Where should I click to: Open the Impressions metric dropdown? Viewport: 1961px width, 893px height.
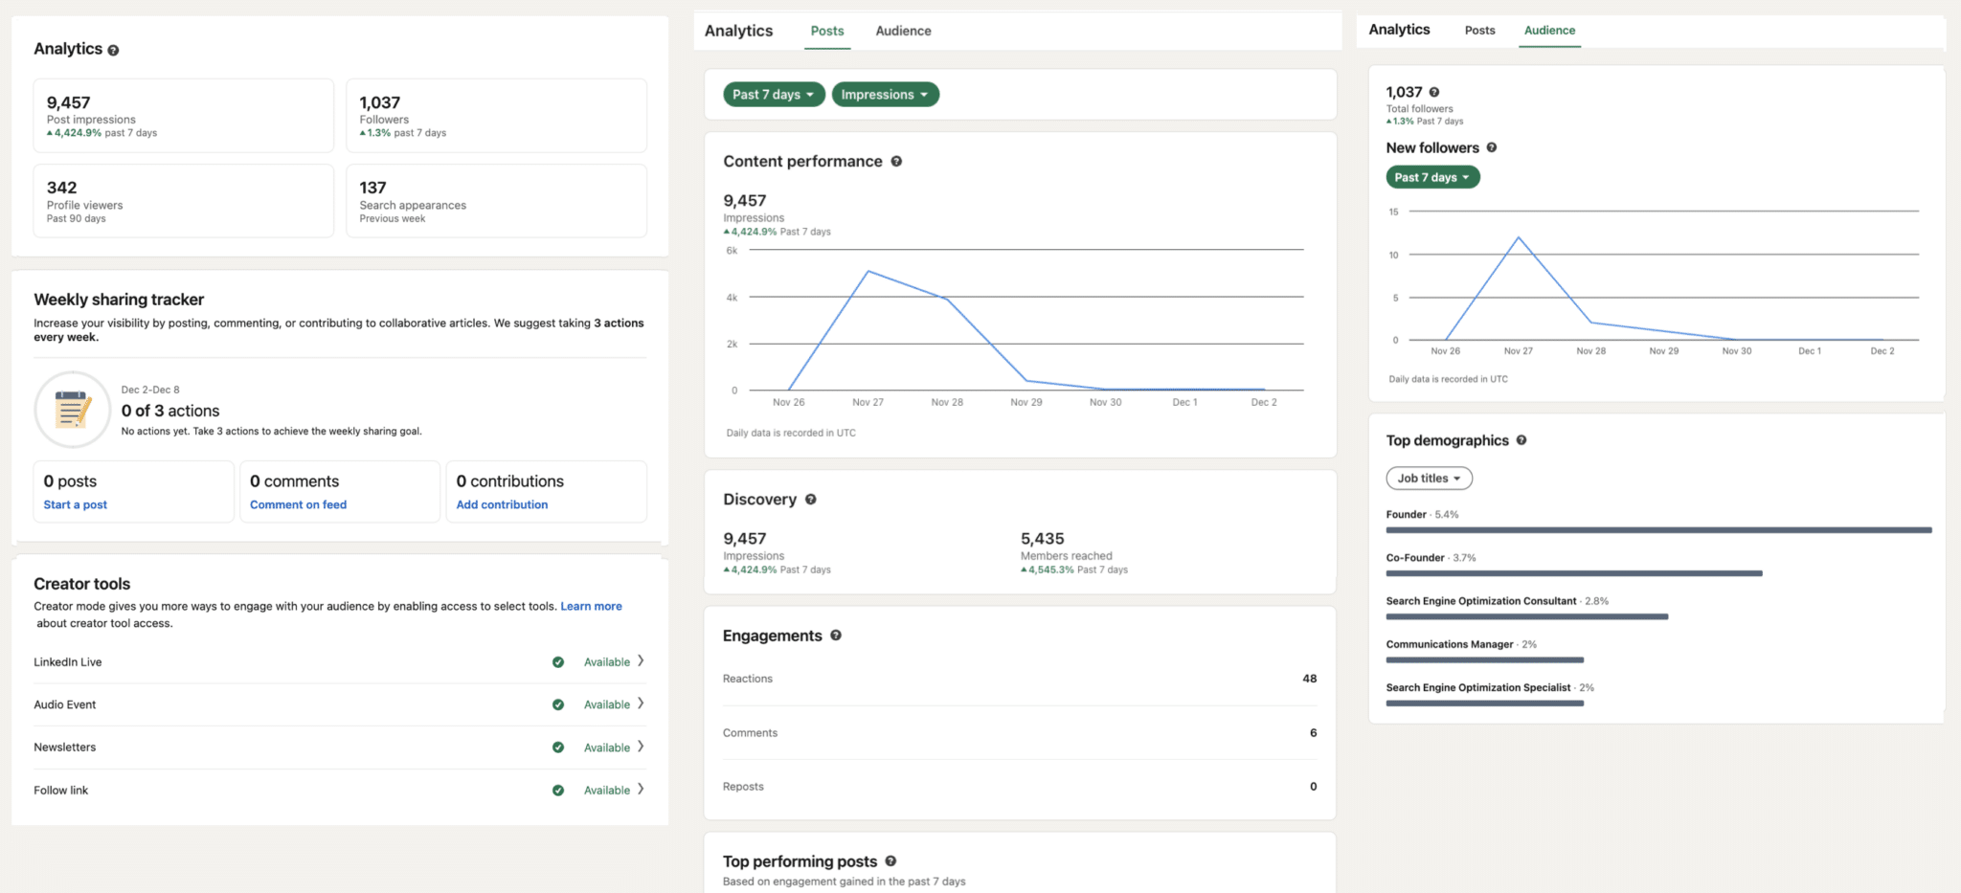coord(885,95)
